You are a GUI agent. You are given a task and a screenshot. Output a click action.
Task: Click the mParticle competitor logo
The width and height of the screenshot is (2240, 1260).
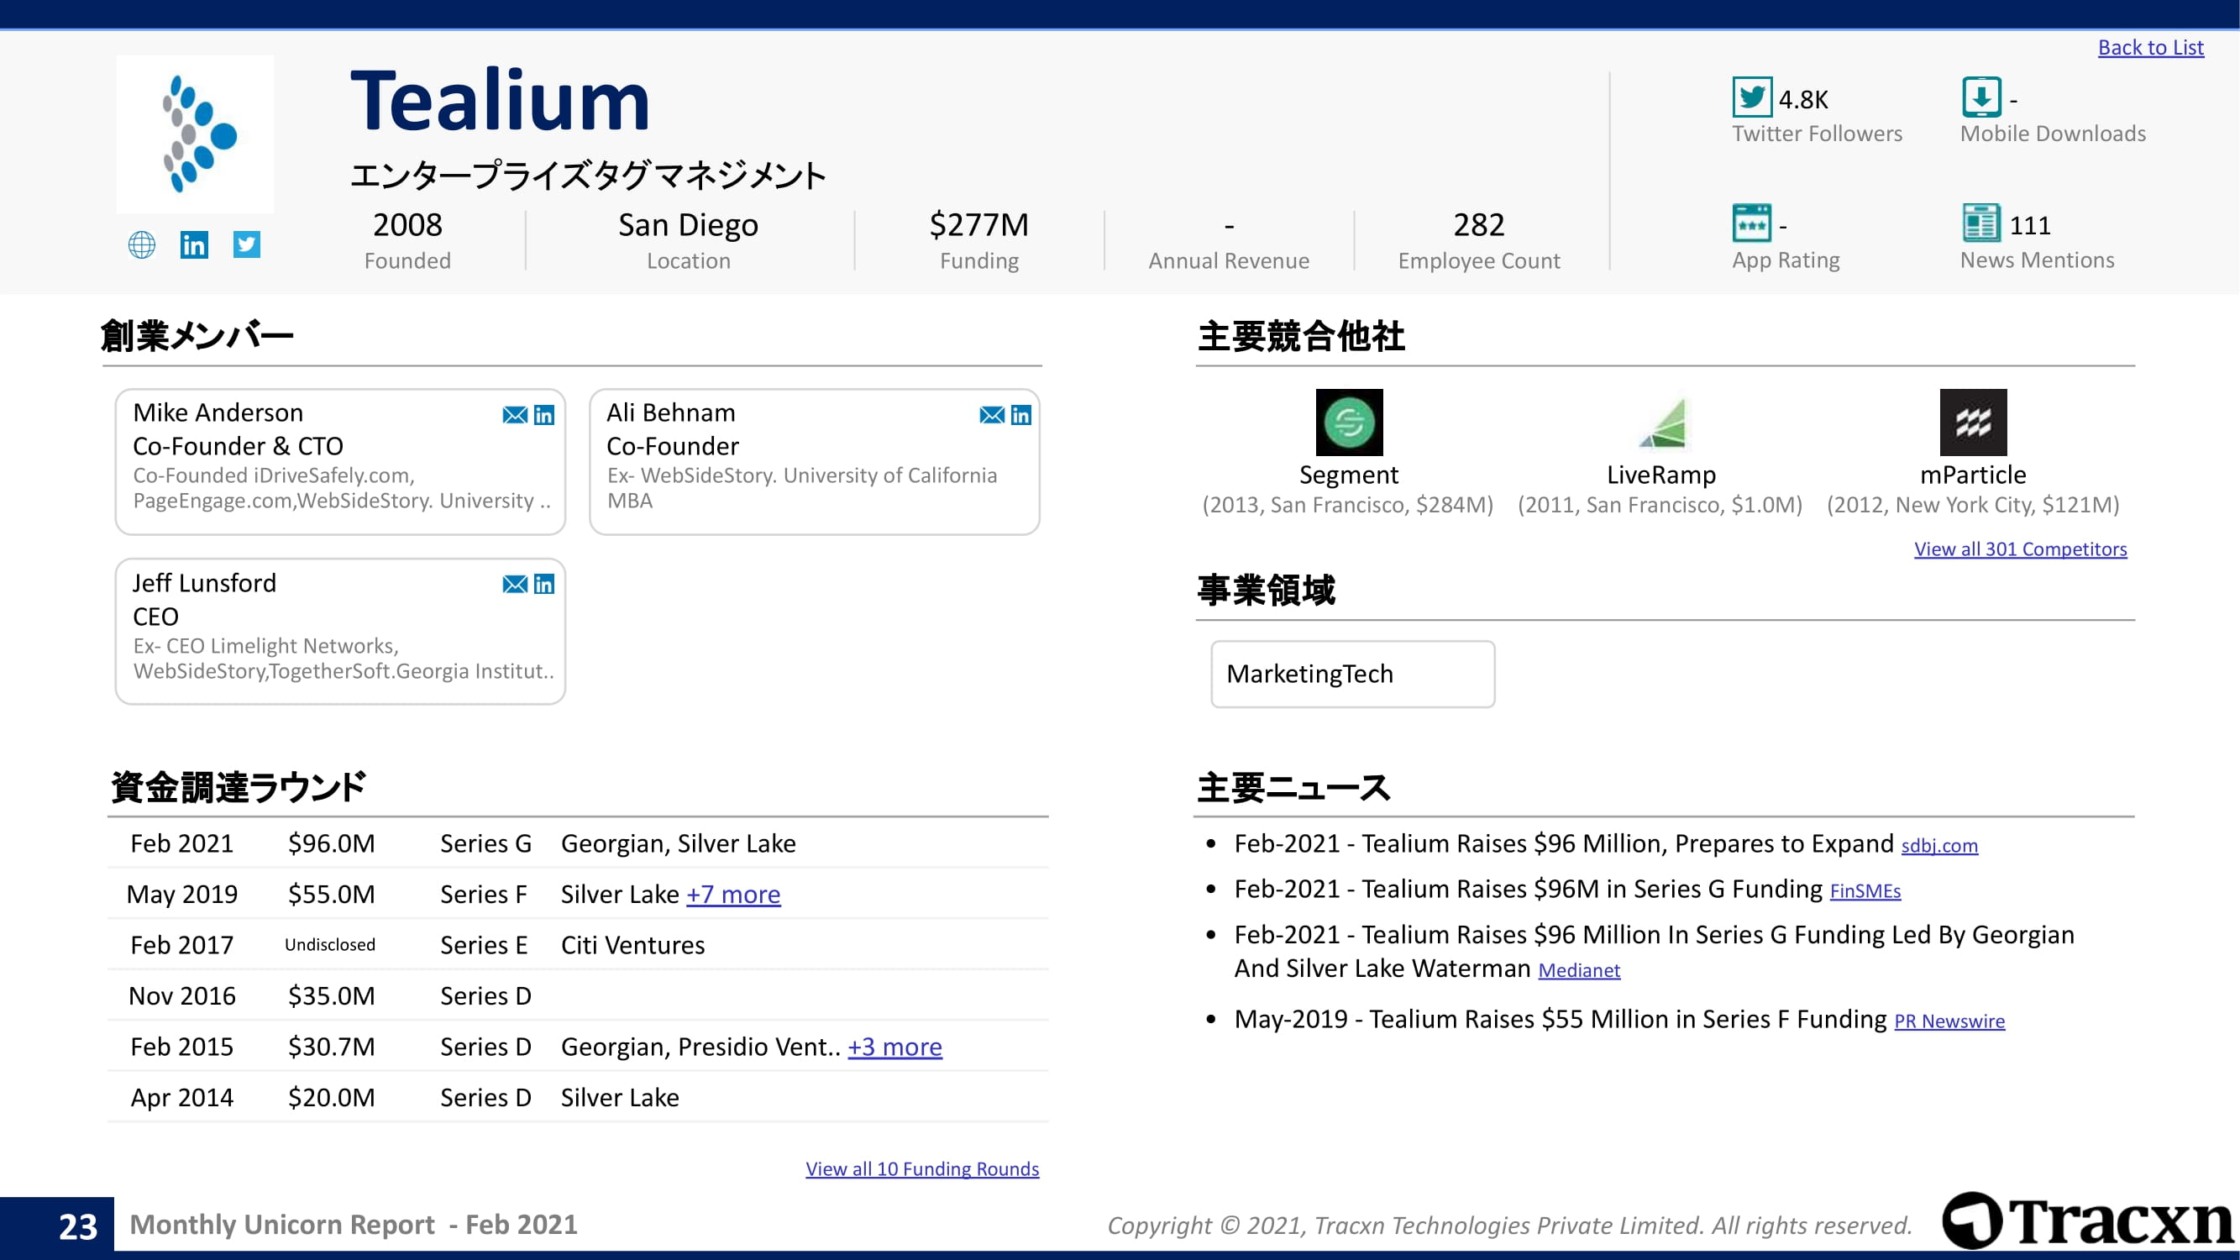tap(1973, 423)
